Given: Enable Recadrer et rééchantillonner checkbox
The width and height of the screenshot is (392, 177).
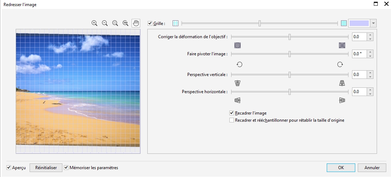Looking at the screenshot, I should (x=231, y=120).
